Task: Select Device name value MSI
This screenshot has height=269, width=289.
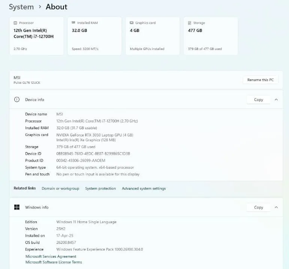Action: coord(60,114)
